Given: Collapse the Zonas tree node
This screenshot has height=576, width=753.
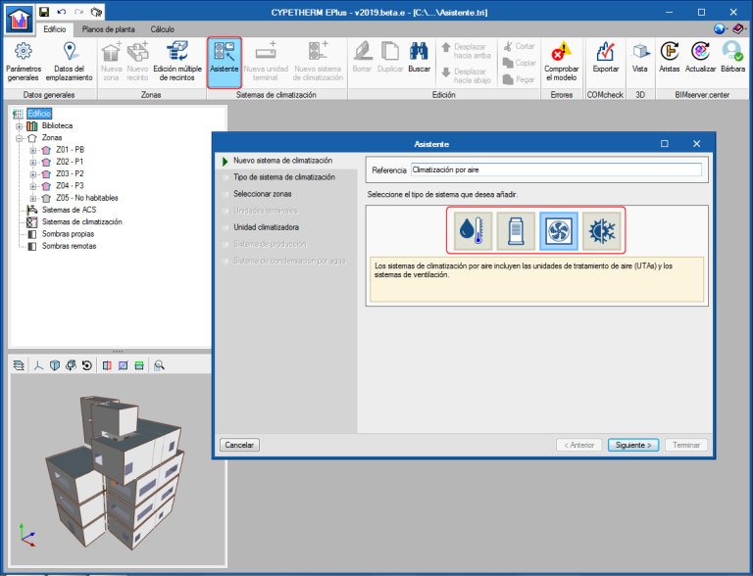Looking at the screenshot, I should [x=19, y=138].
